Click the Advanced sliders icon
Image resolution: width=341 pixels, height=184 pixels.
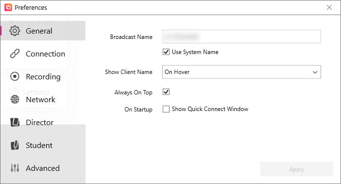(15, 168)
